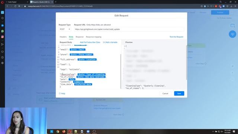Open the Response mapping tab
The height and width of the screenshot is (134, 238).
coord(93,37)
